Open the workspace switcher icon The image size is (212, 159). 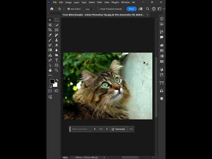click(159, 9)
